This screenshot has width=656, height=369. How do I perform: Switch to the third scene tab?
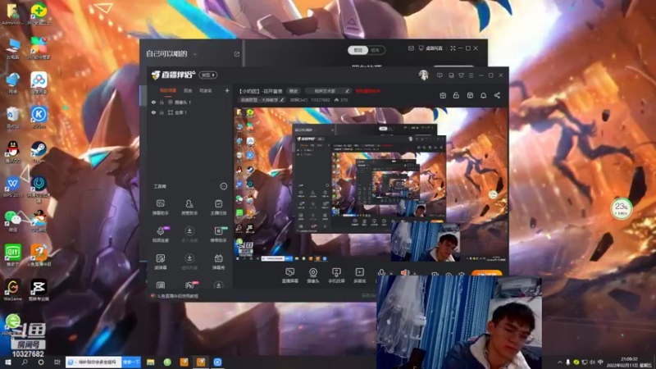coord(206,91)
